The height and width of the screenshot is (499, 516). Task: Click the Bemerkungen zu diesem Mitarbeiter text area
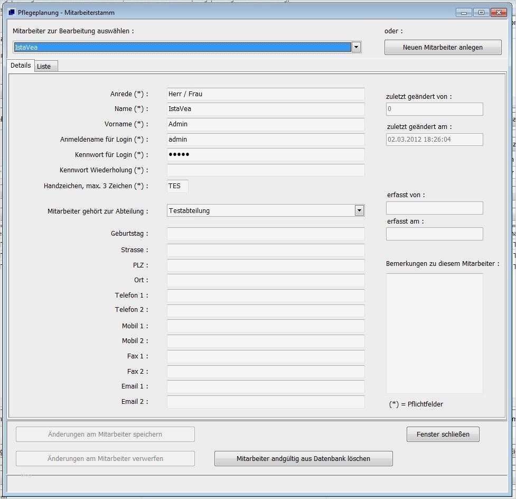434,334
